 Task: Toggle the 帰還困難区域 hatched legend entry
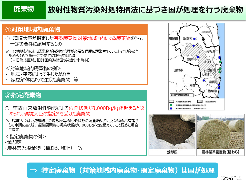pos(208,101)
